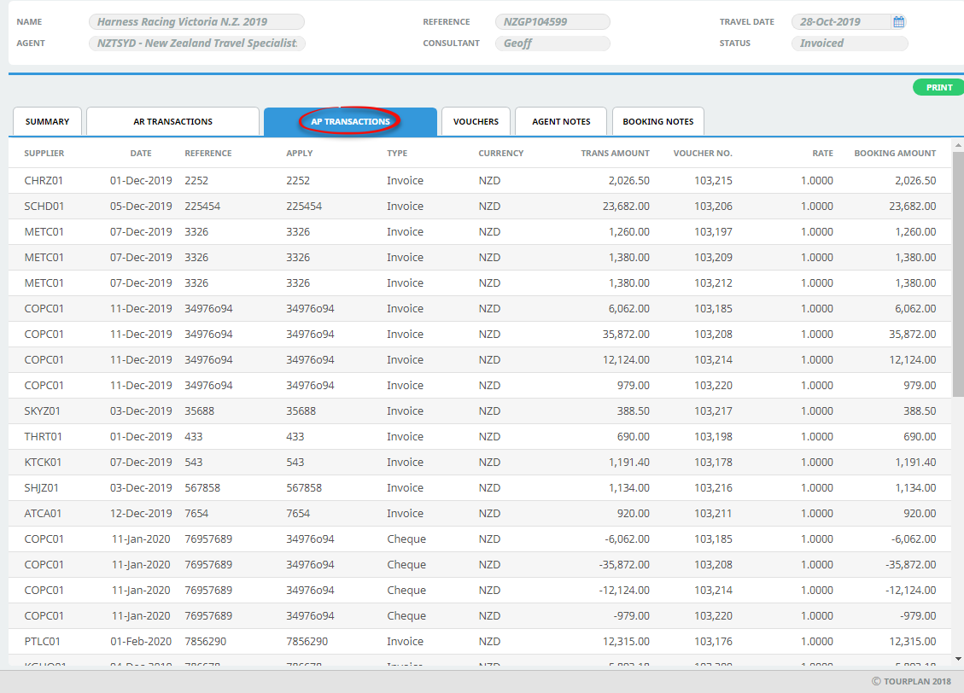Viewport: 964px width, 693px height.
Task: Click the Type column header
Action: pos(397,154)
